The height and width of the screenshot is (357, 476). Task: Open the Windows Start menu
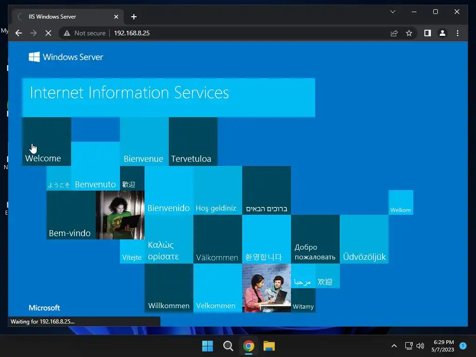point(208,346)
